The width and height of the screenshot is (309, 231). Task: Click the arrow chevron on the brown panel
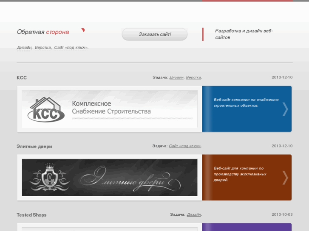coord(285,178)
